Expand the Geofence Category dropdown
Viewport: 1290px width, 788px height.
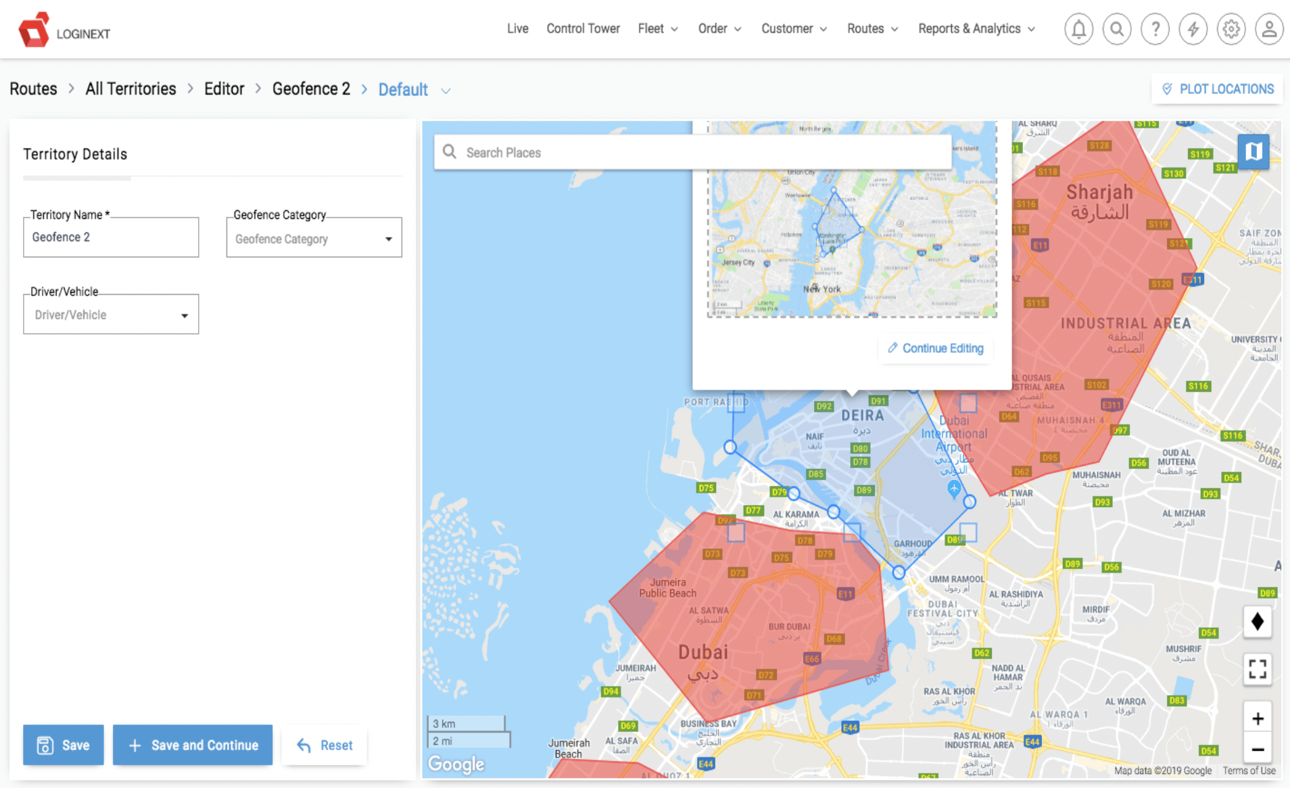[x=314, y=239]
